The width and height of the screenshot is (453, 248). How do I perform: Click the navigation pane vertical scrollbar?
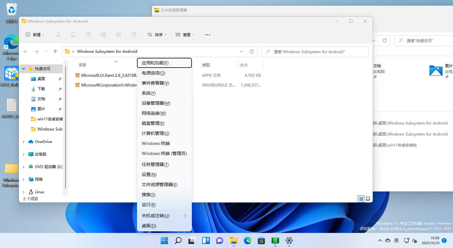tap(66, 127)
